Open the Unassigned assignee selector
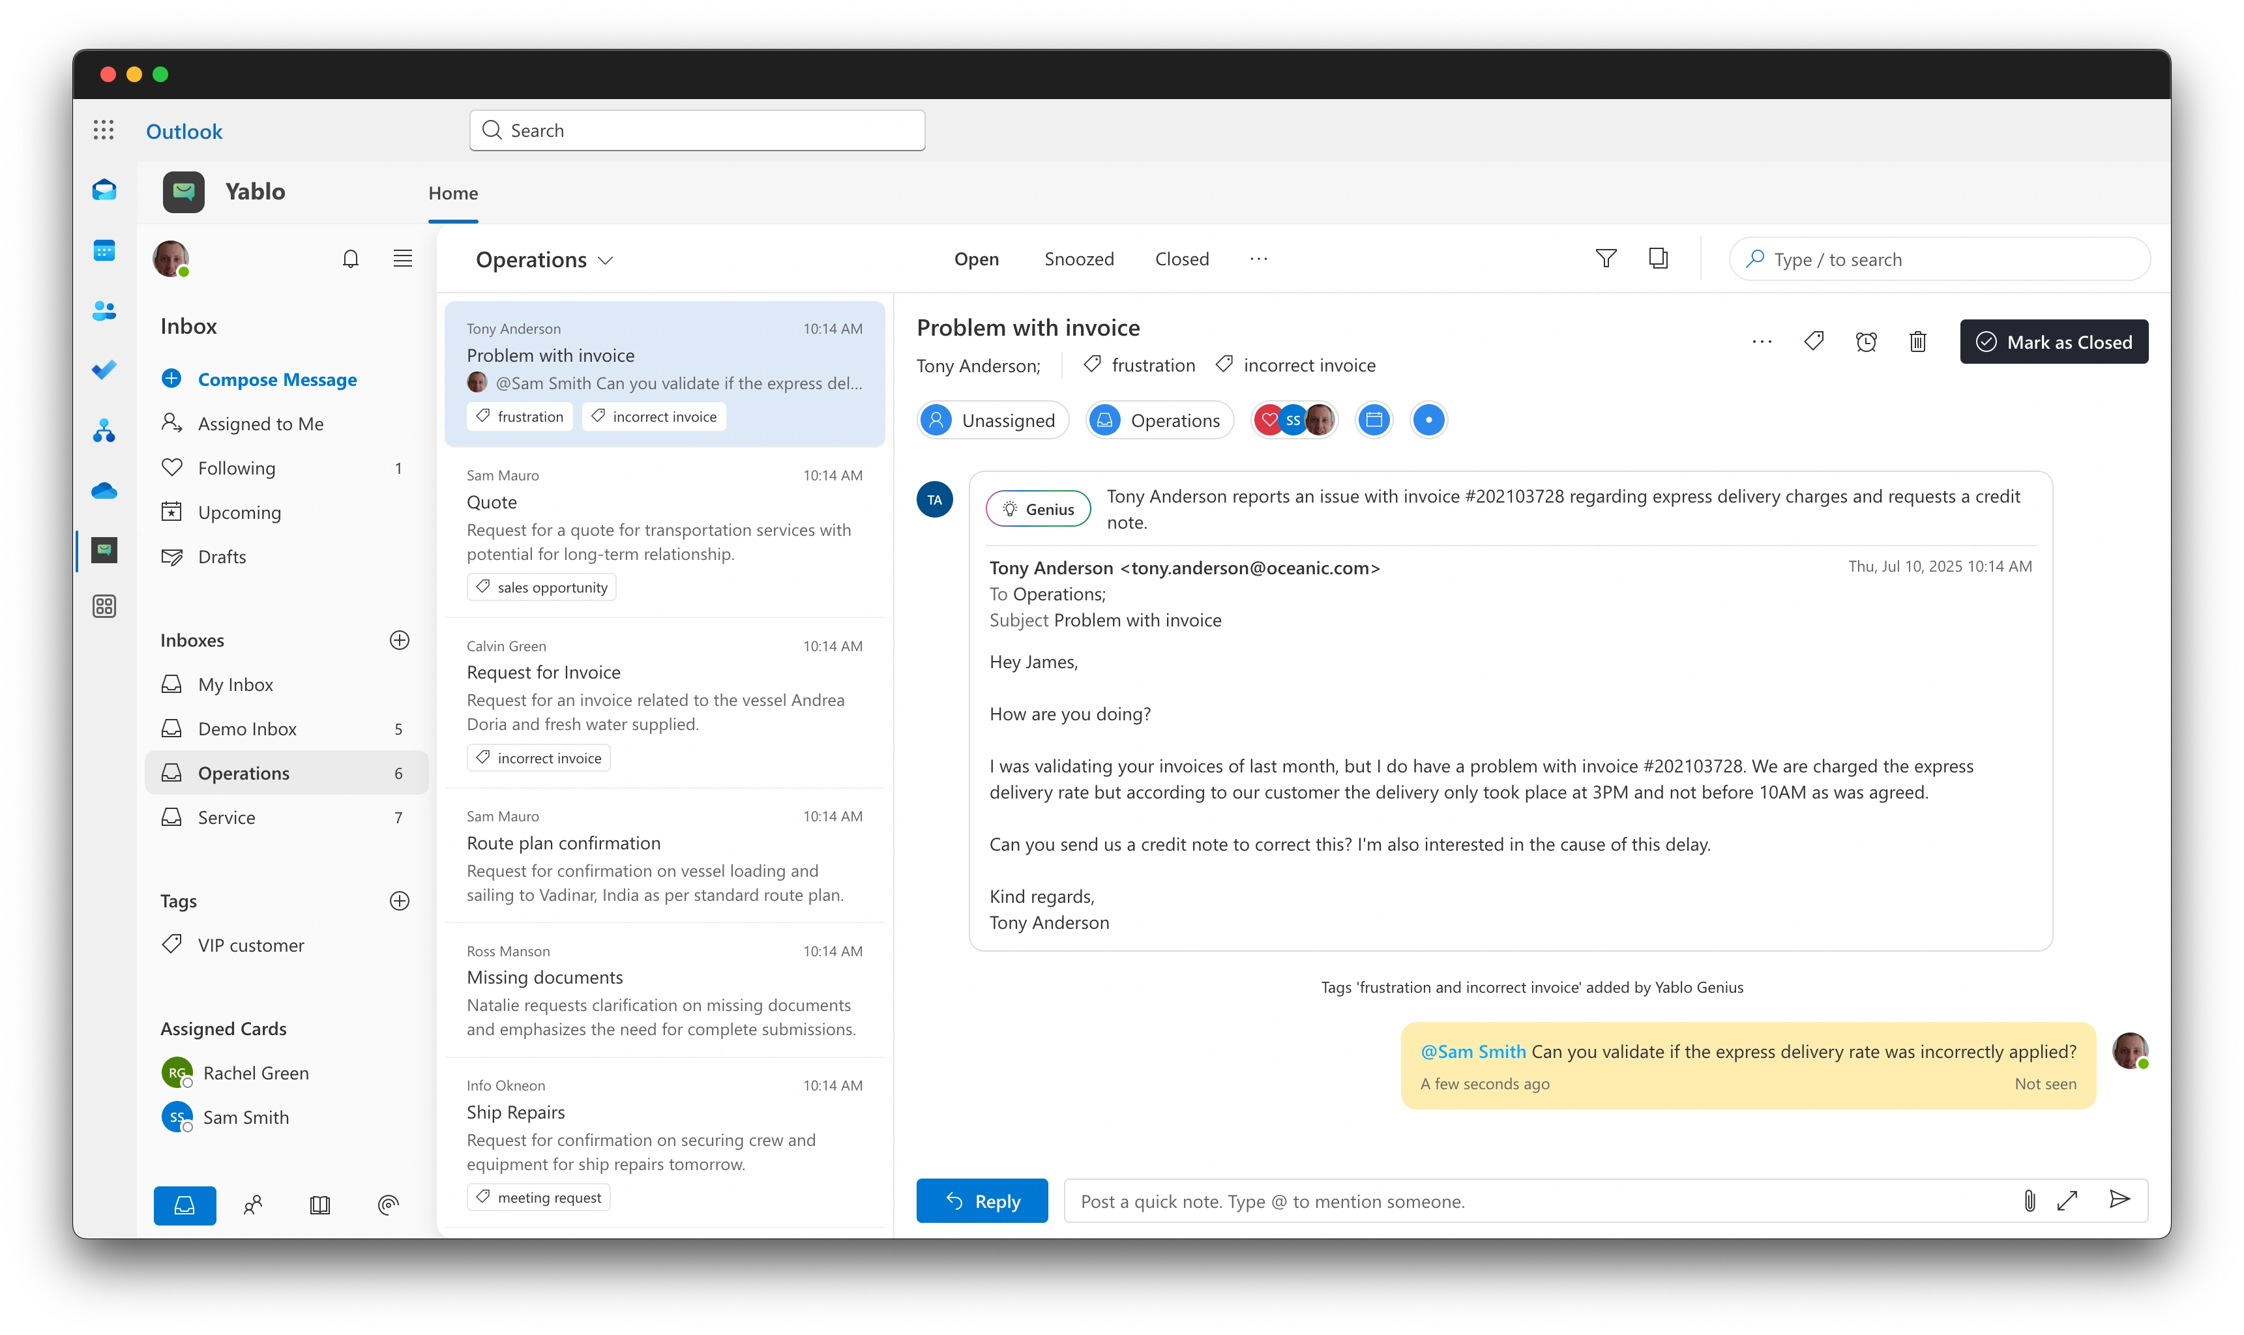 tap(992, 420)
